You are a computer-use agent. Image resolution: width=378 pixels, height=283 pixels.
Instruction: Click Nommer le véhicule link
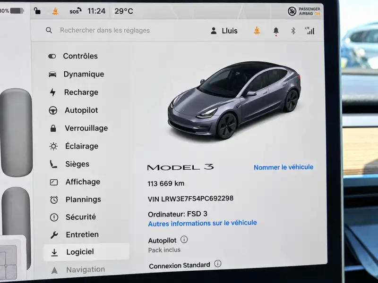coord(283,167)
